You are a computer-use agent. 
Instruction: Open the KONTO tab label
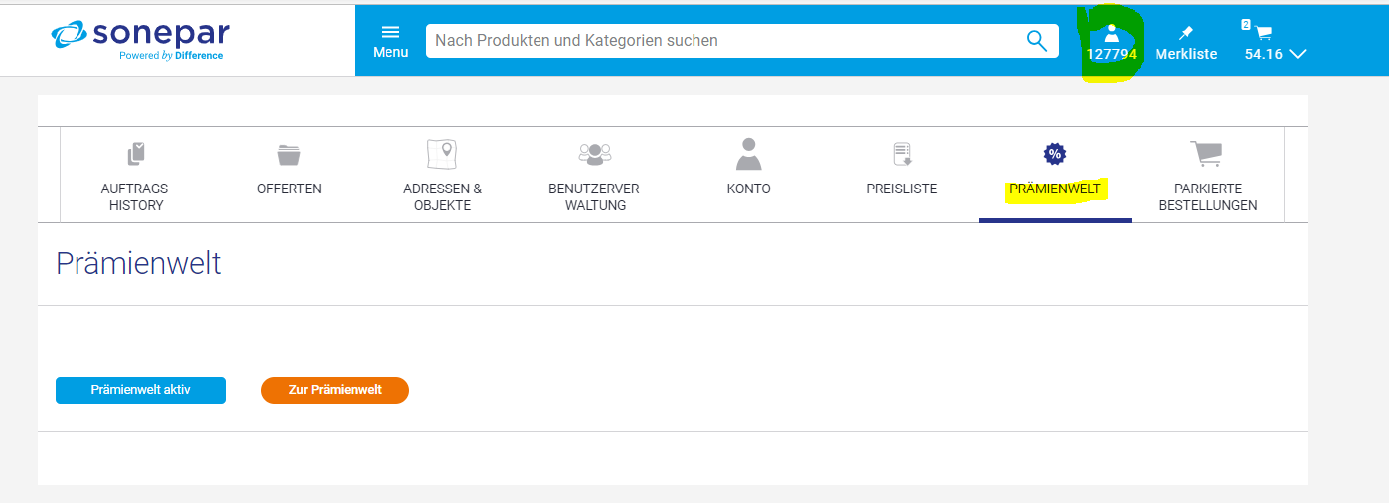click(748, 189)
